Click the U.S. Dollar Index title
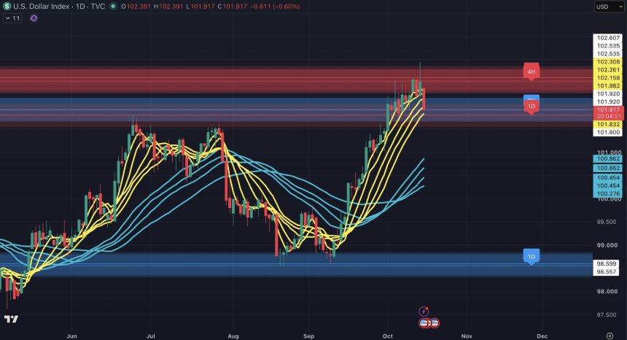The image size is (627, 340). tap(41, 7)
